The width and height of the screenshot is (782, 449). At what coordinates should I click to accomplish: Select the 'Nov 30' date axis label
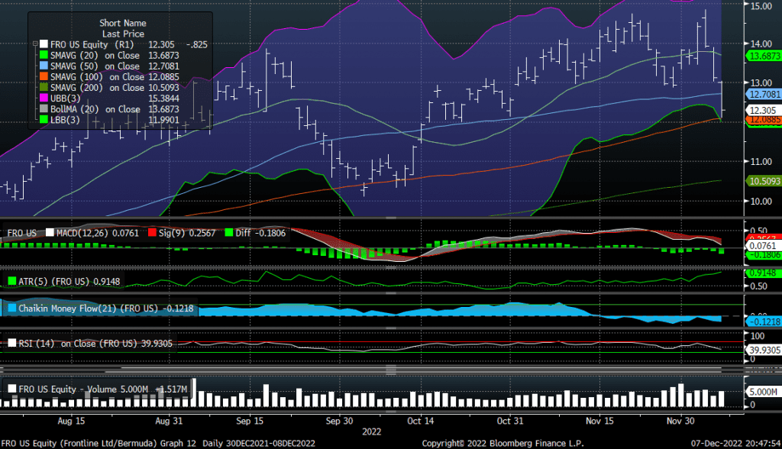680,421
